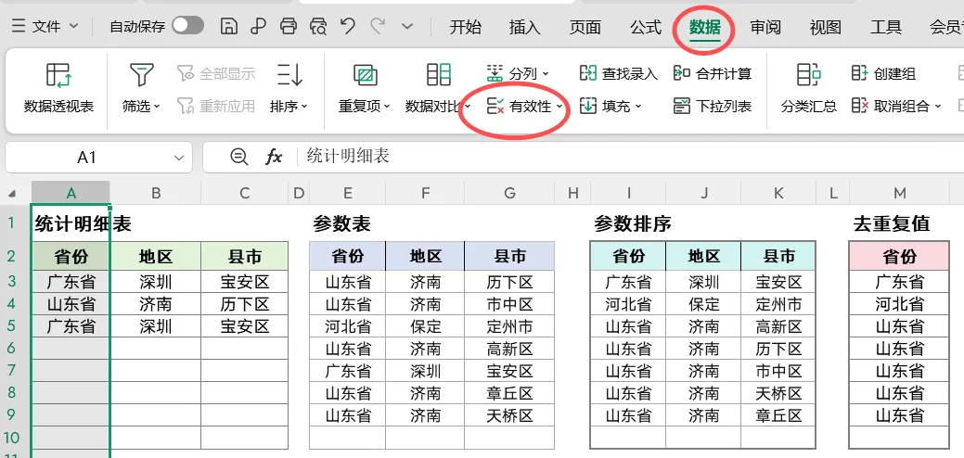964x458 pixels.
Task: Switch to the 审阅 tab
Action: tap(765, 27)
